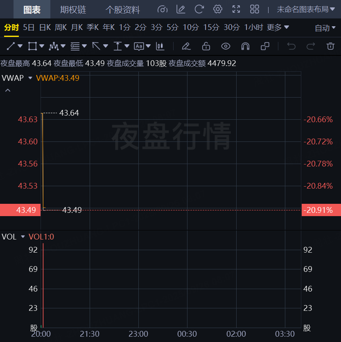Open the 未命名图表布局 layout dropdown
This screenshot has height=342, width=341.
[306, 9]
